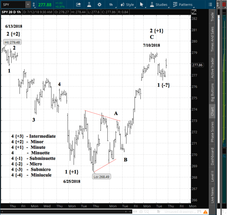This screenshot has height=215, width=227.
Task: Click the Patterns button
Action: tap(183, 4)
